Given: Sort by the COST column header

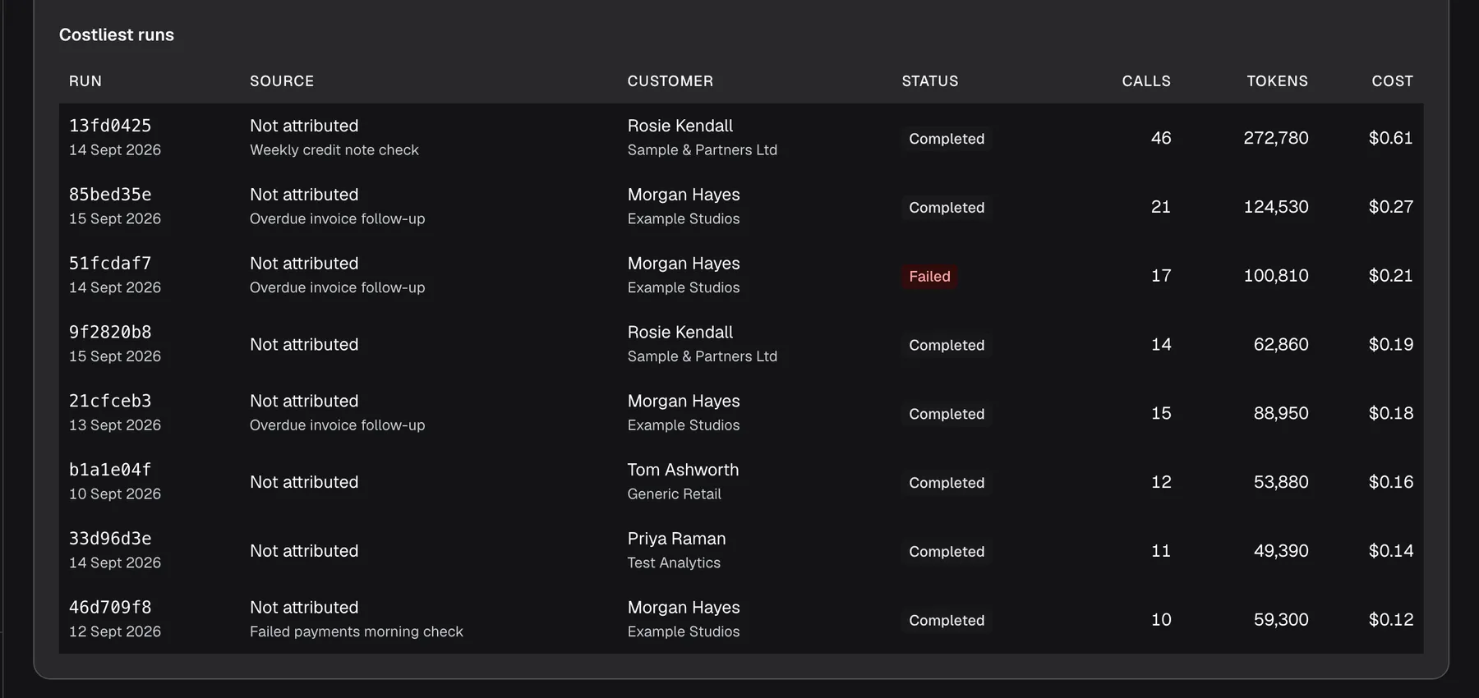Looking at the screenshot, I should tap(1393, 81).
